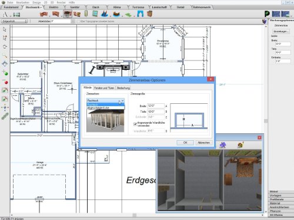Viewport: 294px width, 220px height.
Task: Select the second option in the open shape list
Action: point(105,108)
